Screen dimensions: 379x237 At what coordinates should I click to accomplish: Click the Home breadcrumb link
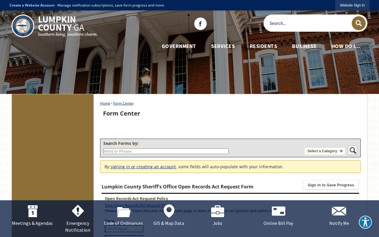(x=105, y=103)
